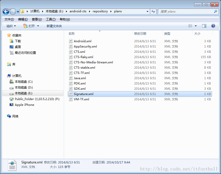
Task: Click the 新建文件夹 button
Action: [54, 26]
